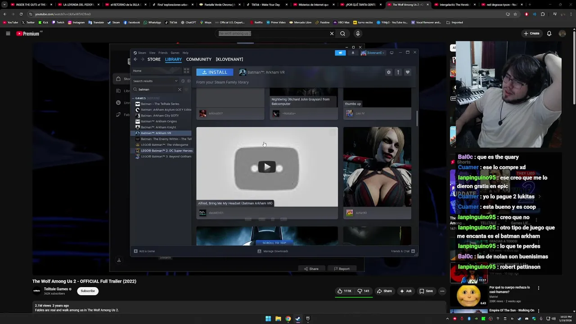Click the batman library search field
Screen dimensions: 576x324
click(156, 90)
